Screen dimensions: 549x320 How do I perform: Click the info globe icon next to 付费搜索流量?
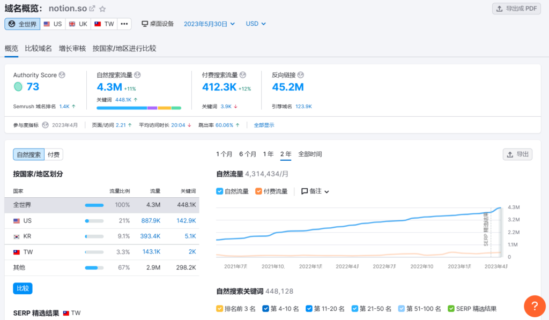(243, 75)
